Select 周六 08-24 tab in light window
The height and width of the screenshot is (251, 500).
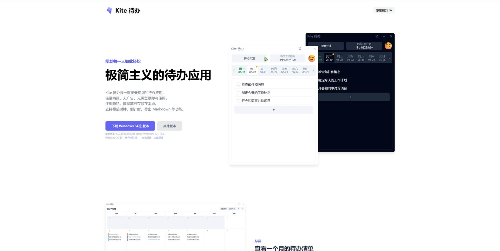pyautogui.click(x=295, y=70)
